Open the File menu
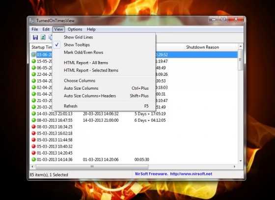The width and height of the screenshot is (275, 200). [x=34, y=29]
